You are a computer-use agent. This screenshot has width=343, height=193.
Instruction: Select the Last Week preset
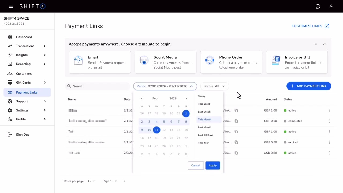(204, 112)
